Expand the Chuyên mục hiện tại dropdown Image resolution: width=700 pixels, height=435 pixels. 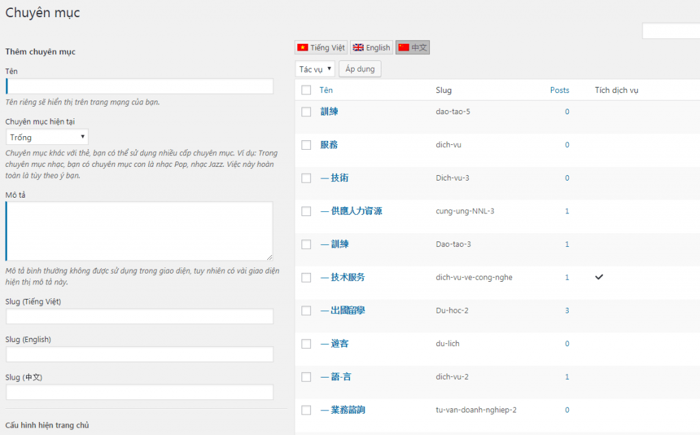point(47,137)
